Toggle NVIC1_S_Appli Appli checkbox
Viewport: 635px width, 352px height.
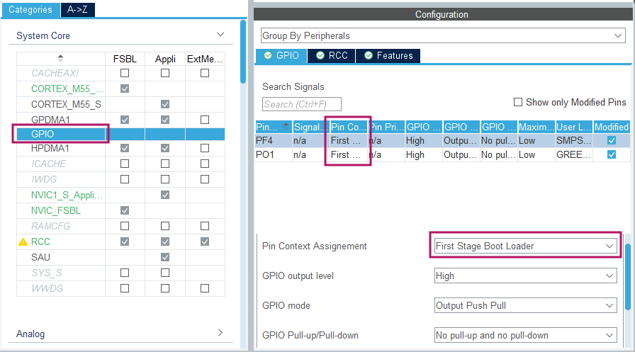coord(165,195)
